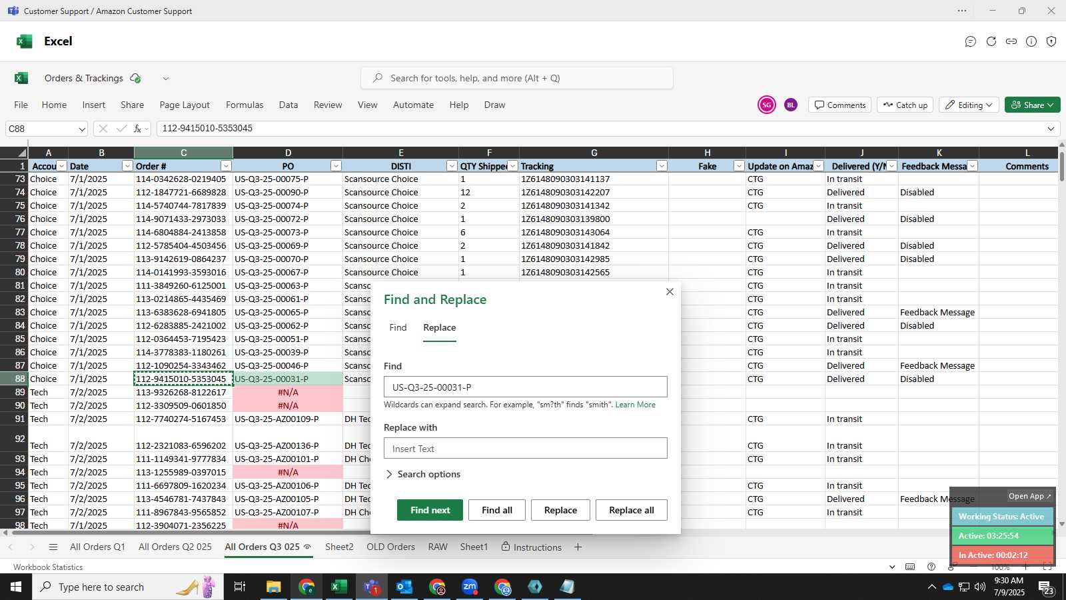Open the help icon in status bar
Screen dimensions: 1066x600
click(x=931, y=567)
